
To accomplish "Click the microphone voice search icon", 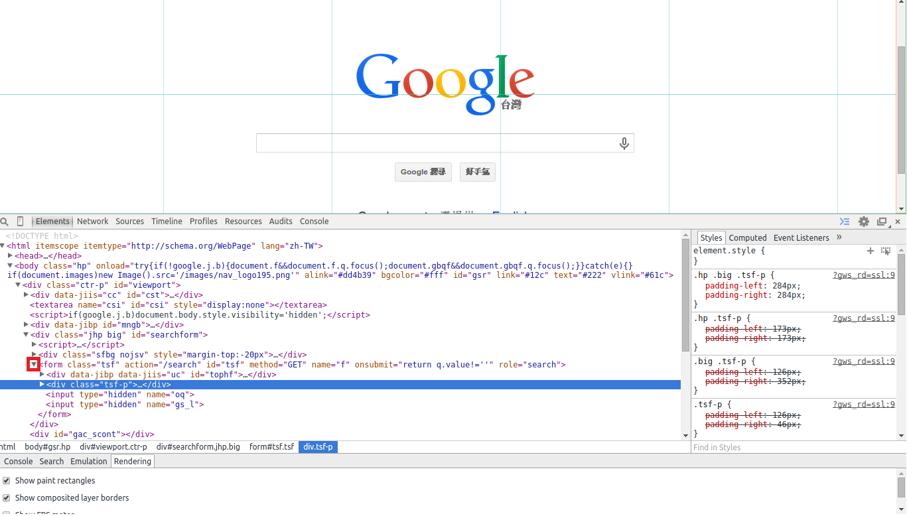I will click(x=624, y=143).
